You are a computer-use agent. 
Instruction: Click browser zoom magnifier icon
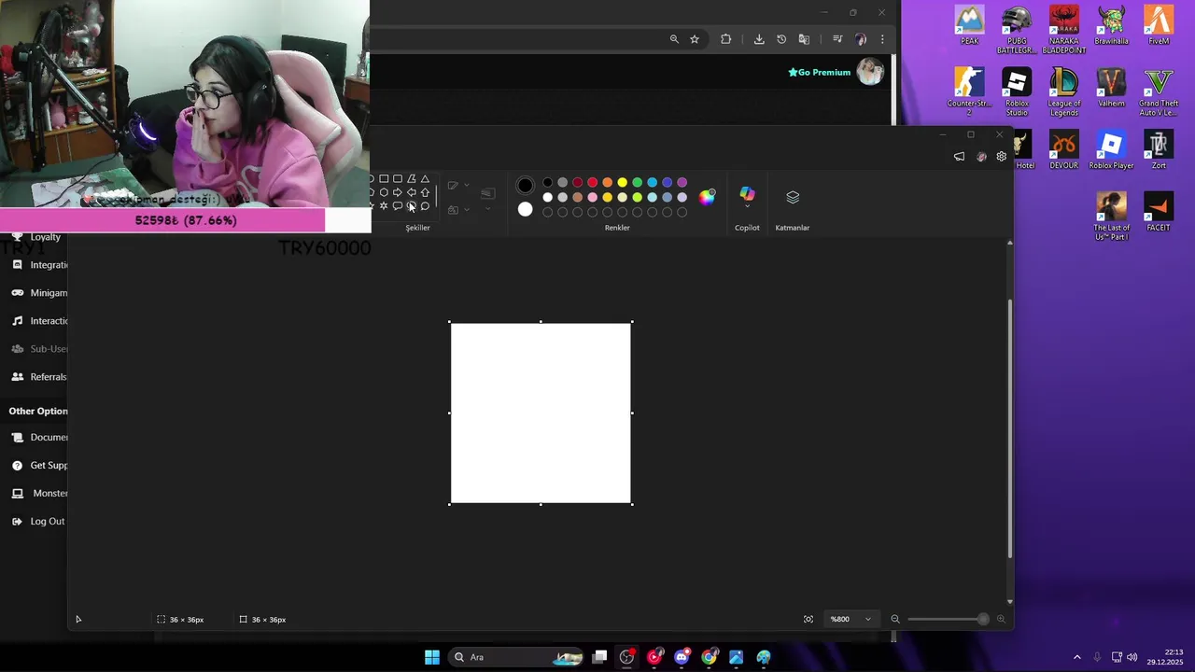(x=674, y=39)
